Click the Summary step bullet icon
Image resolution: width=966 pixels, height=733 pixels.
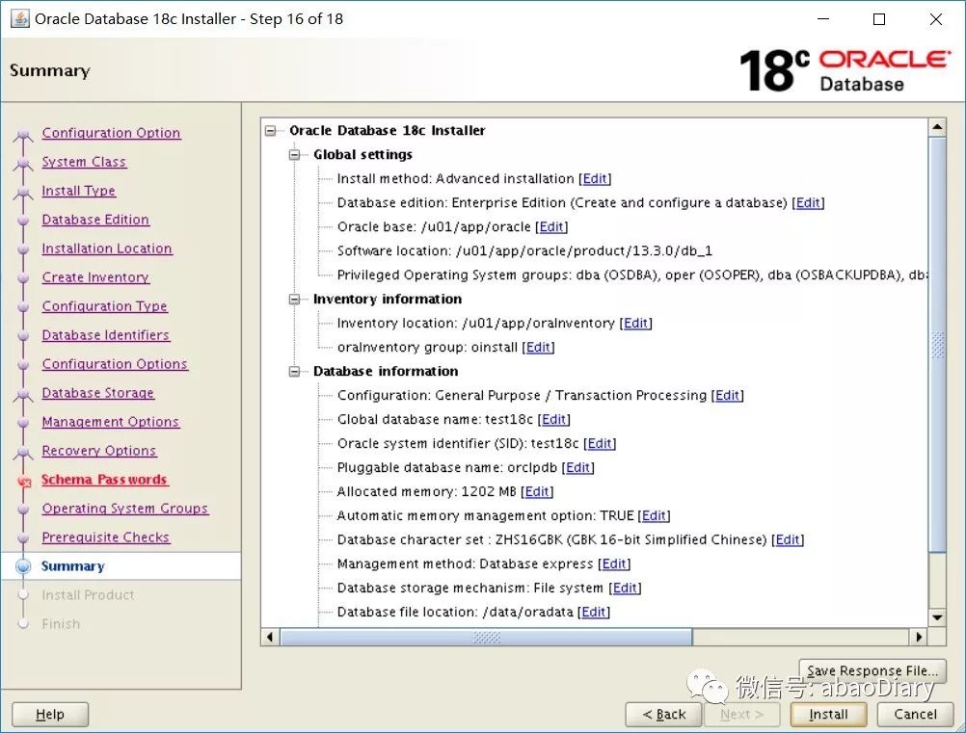(23, 566)
